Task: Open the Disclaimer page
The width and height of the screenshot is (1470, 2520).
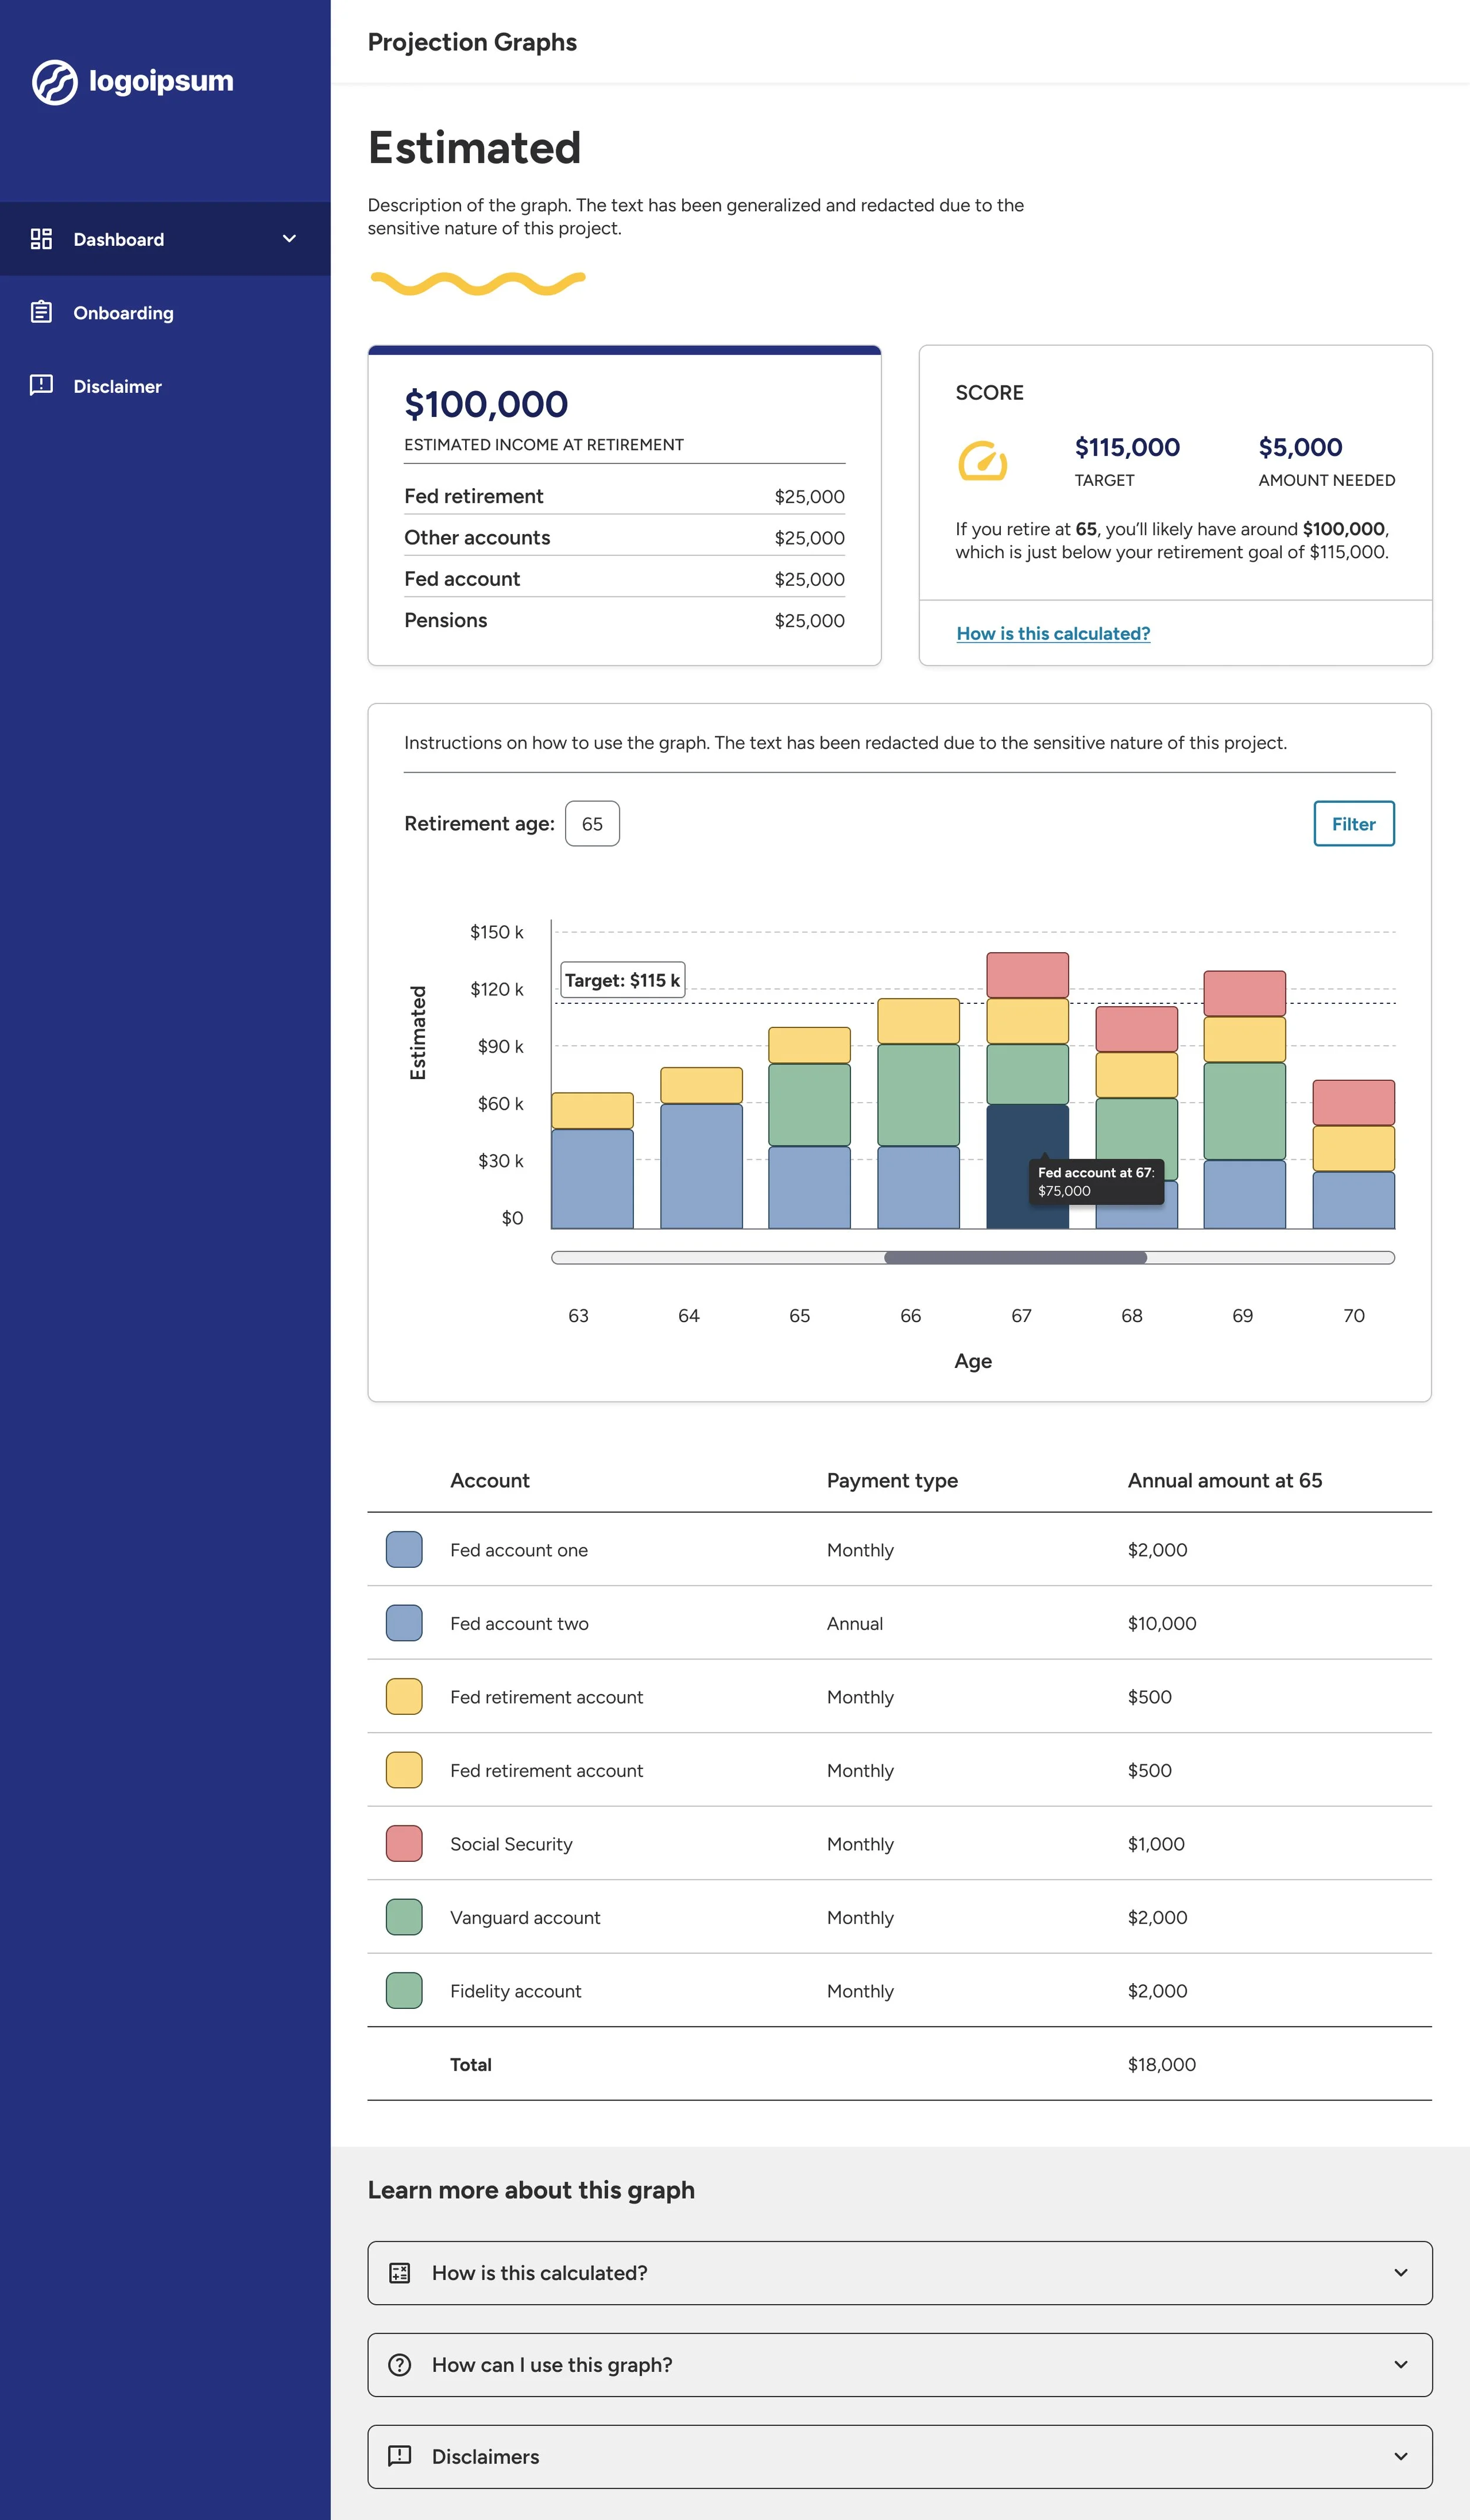Action: [118, 386]
